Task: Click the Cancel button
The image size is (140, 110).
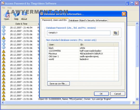Action: click(x=118, y=94)
